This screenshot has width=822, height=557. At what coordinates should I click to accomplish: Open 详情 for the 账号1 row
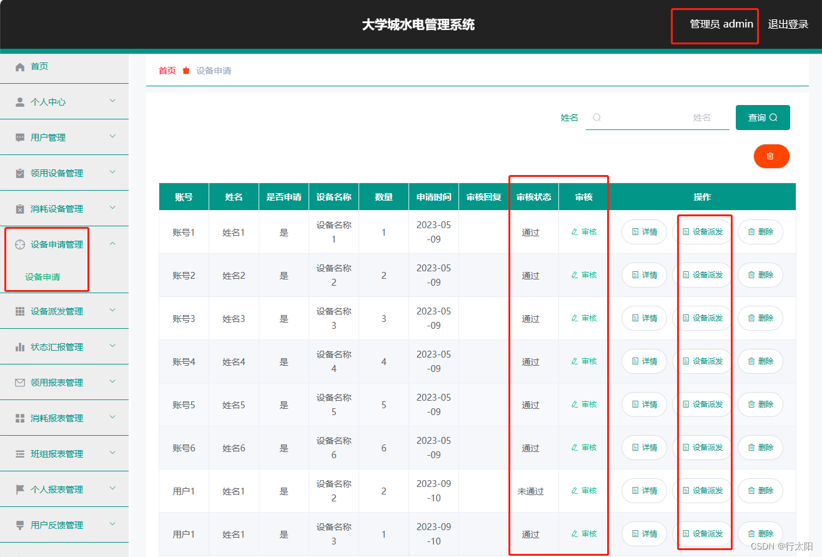coord(644,232)
